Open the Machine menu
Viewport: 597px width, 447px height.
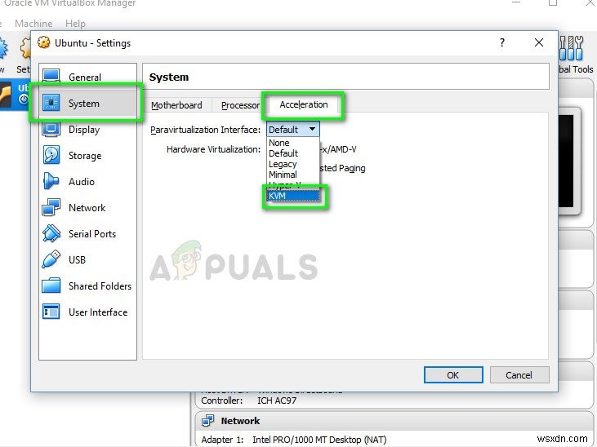33,24
